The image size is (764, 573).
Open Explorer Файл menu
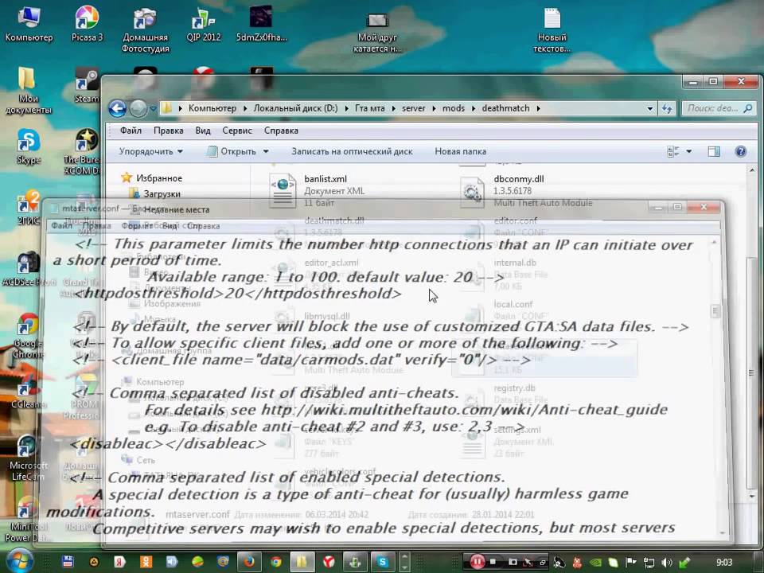131,131
